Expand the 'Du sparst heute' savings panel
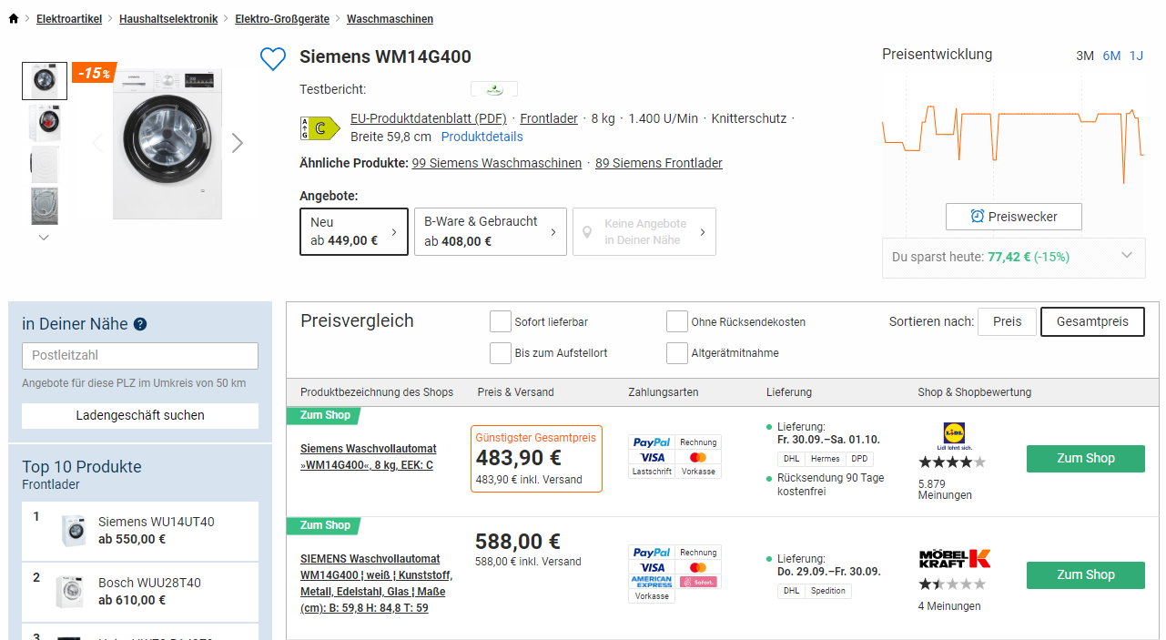The image size is (1166, 640). coord(1127,256)
